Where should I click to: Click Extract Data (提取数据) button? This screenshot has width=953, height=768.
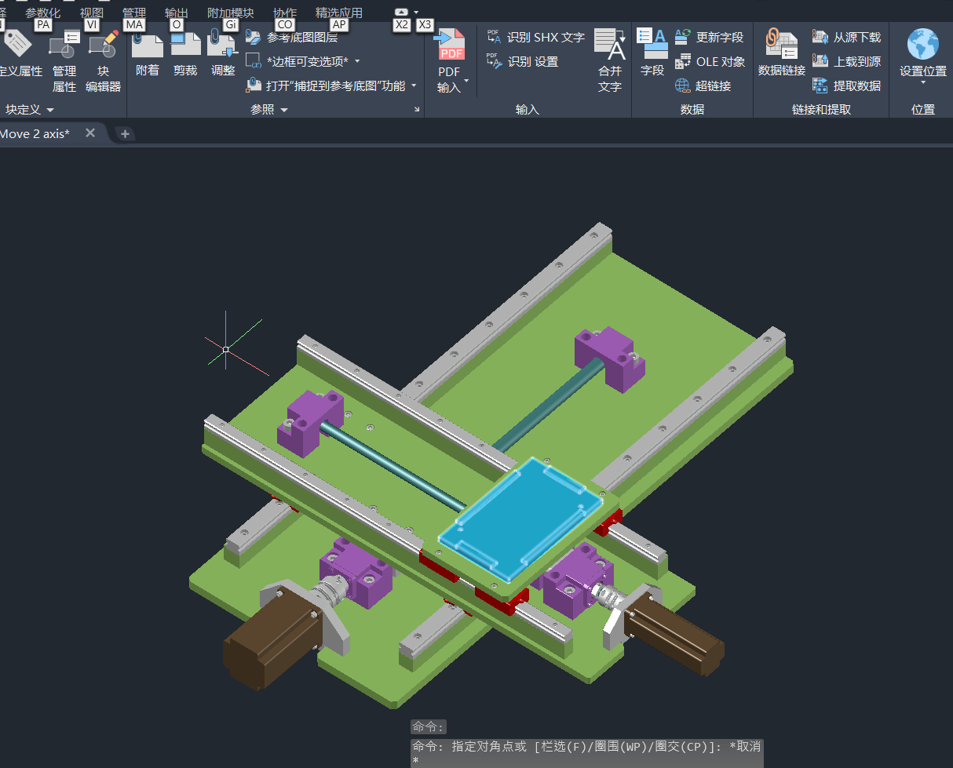click(x=847, y=86)
